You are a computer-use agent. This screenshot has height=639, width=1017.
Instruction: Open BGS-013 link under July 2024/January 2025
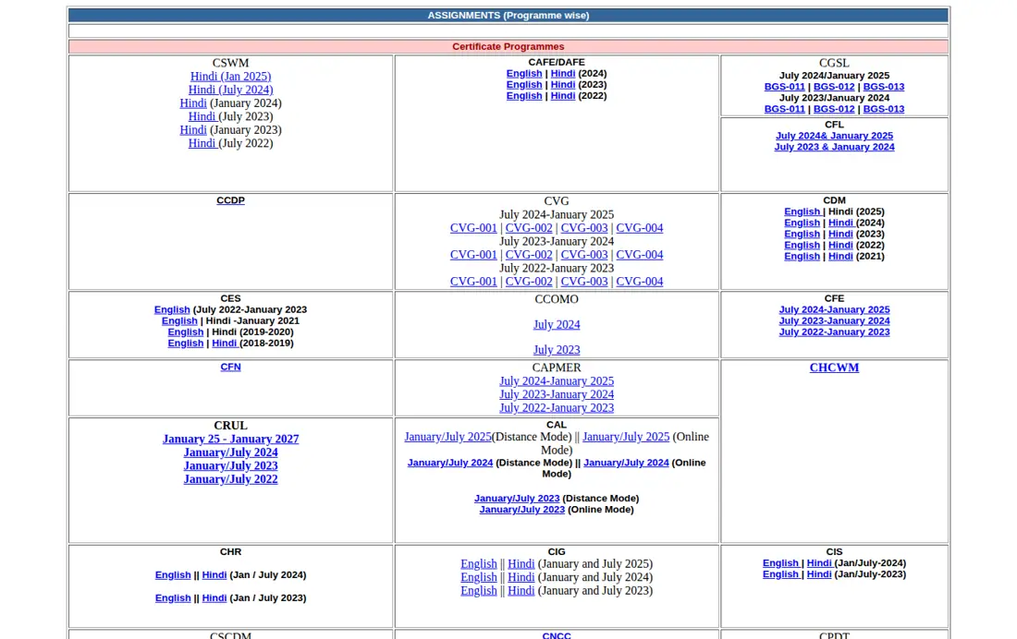tap(883, 87)
